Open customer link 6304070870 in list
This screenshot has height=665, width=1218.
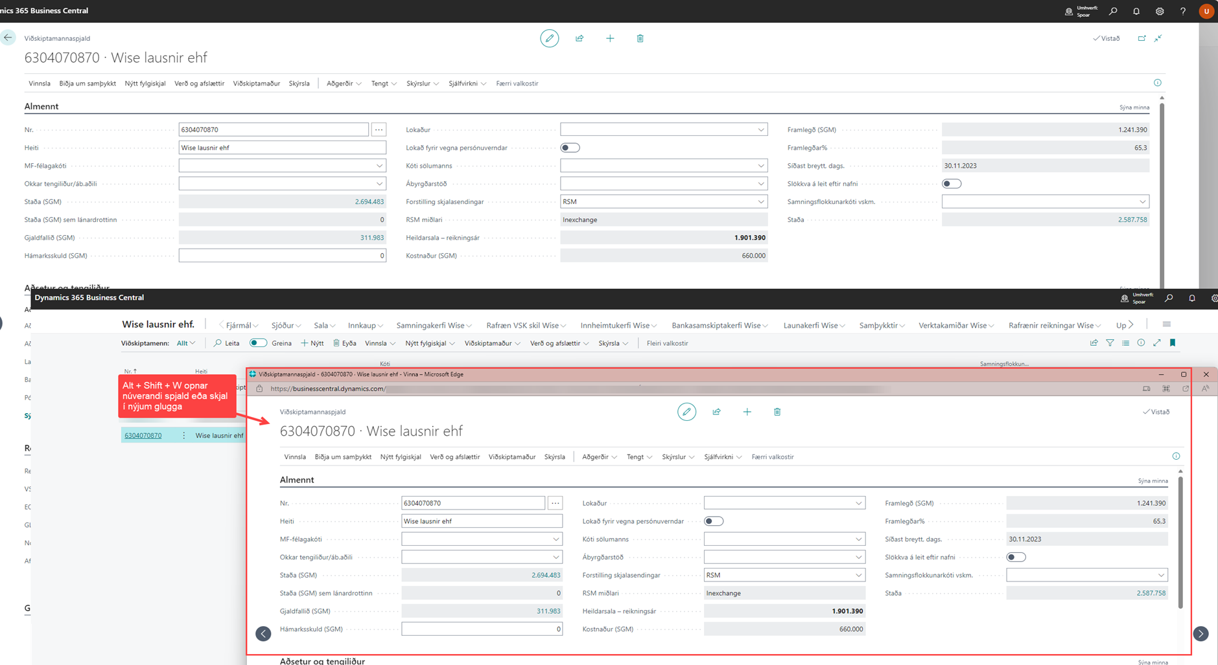(x=143, y=436)
